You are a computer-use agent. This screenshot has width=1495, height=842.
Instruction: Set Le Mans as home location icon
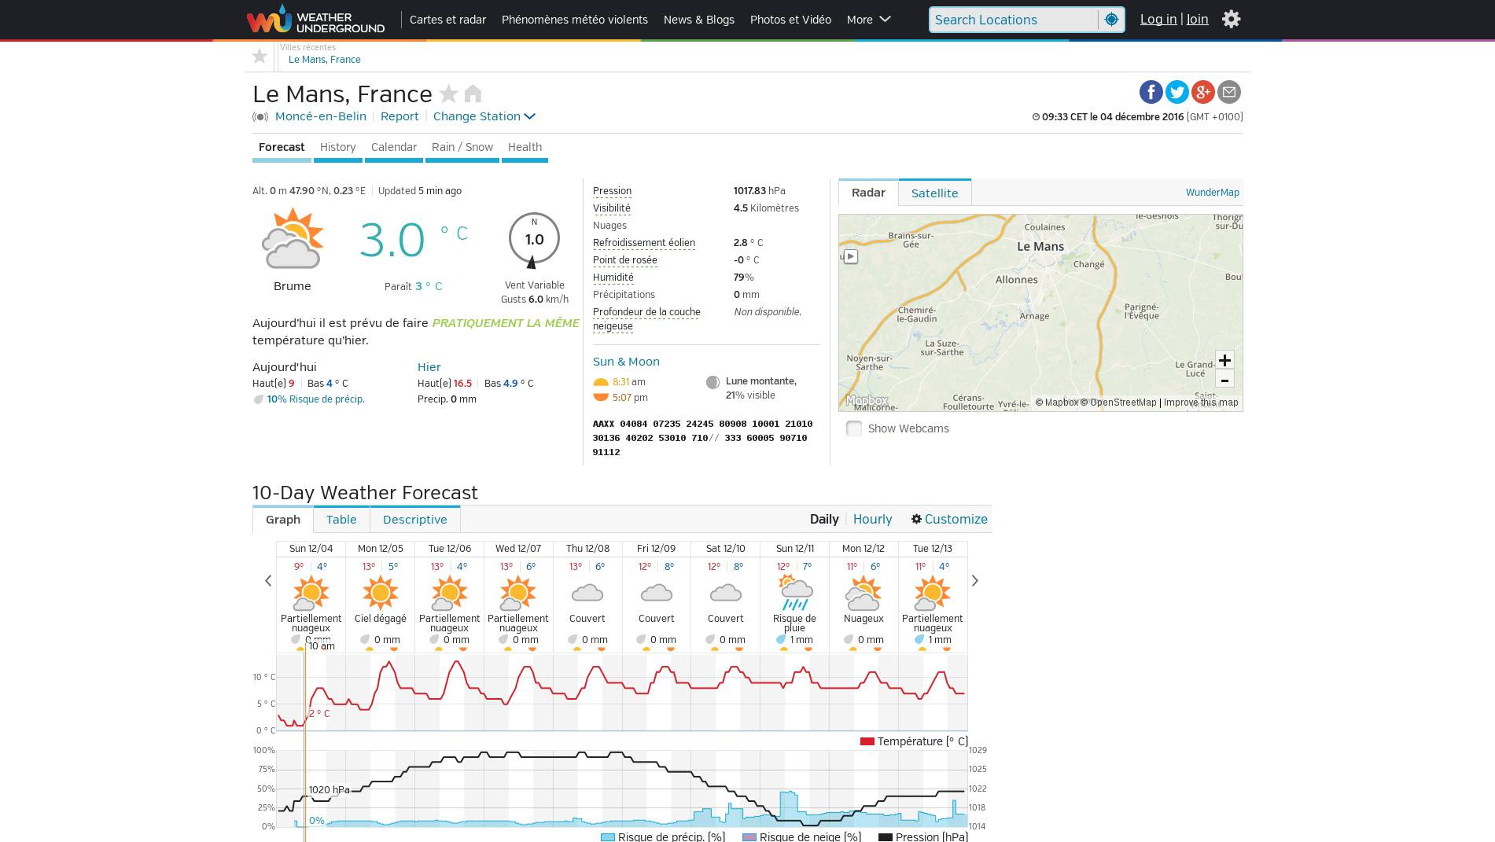pos(473,94)
